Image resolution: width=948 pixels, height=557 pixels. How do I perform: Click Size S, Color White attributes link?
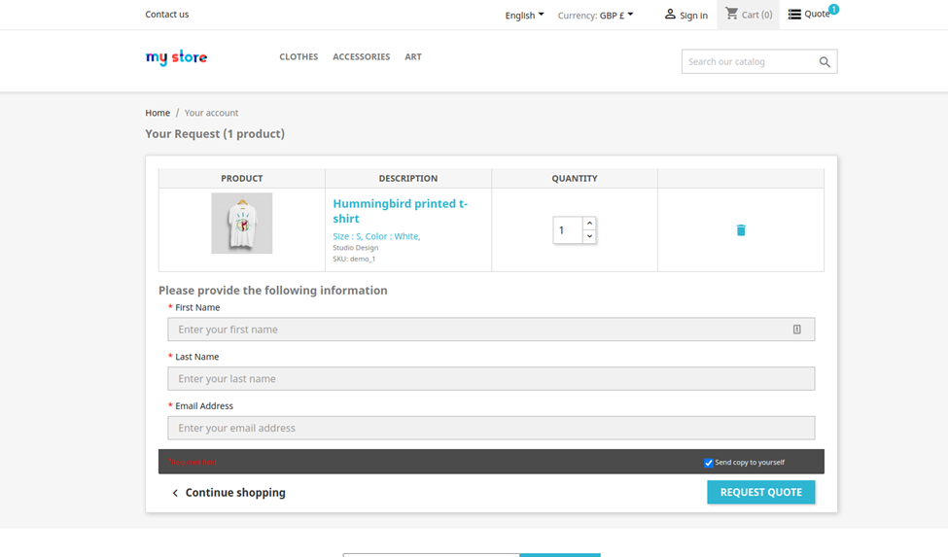[376, 236]
